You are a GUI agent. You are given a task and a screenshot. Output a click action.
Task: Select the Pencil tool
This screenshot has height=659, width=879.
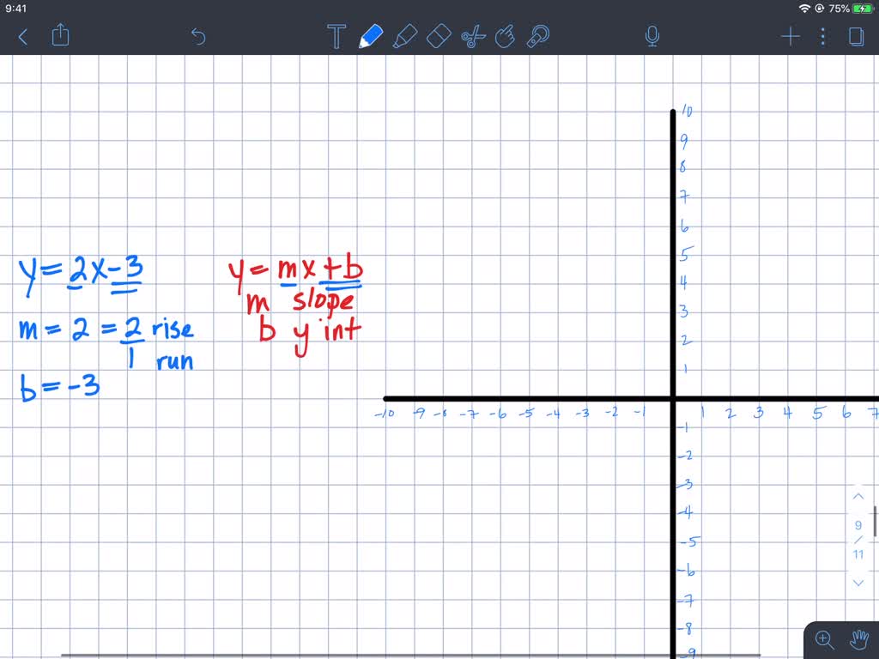click(370, 36)
